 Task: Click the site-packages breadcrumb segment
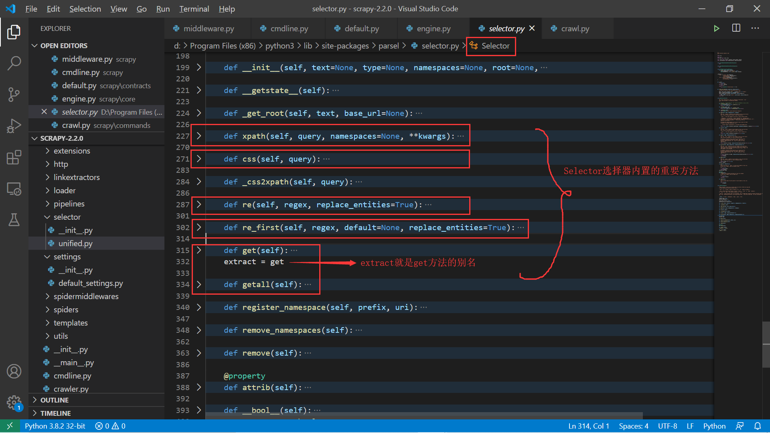pyautogui.click(x=345, y=46)
